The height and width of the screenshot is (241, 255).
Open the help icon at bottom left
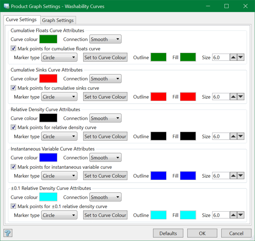8,233
